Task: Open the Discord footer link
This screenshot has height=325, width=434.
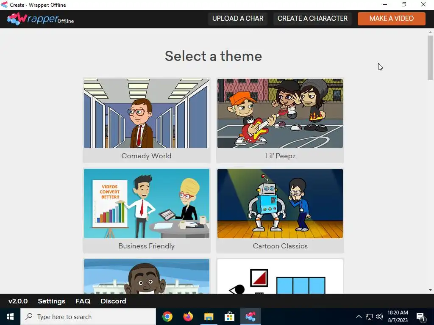Action: [x=113, y=301]
